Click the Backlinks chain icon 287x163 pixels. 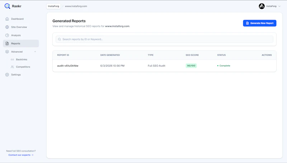point(12,59)
